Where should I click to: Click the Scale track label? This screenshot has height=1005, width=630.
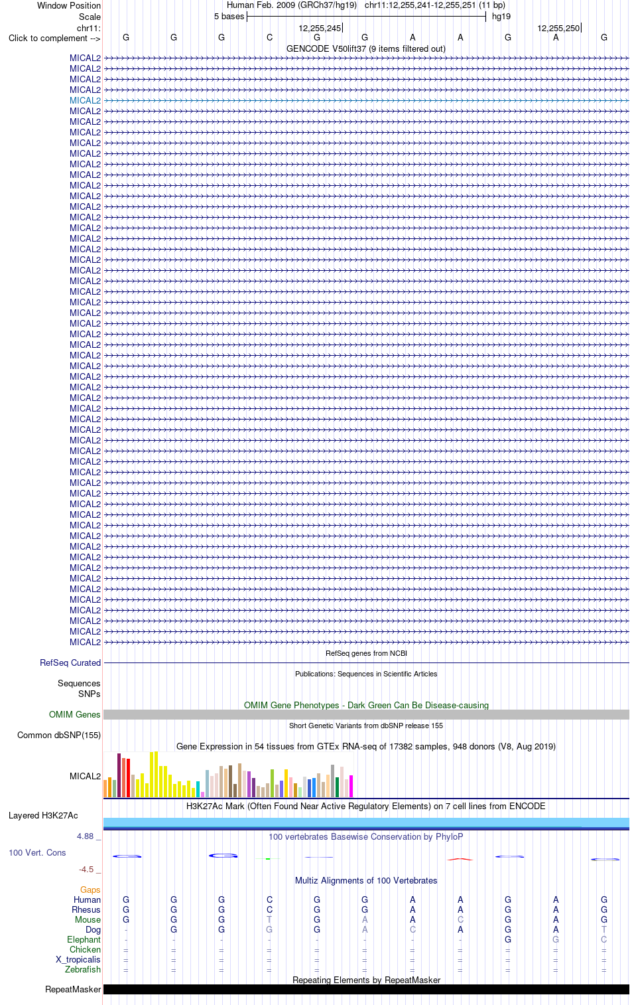point(90,17)
